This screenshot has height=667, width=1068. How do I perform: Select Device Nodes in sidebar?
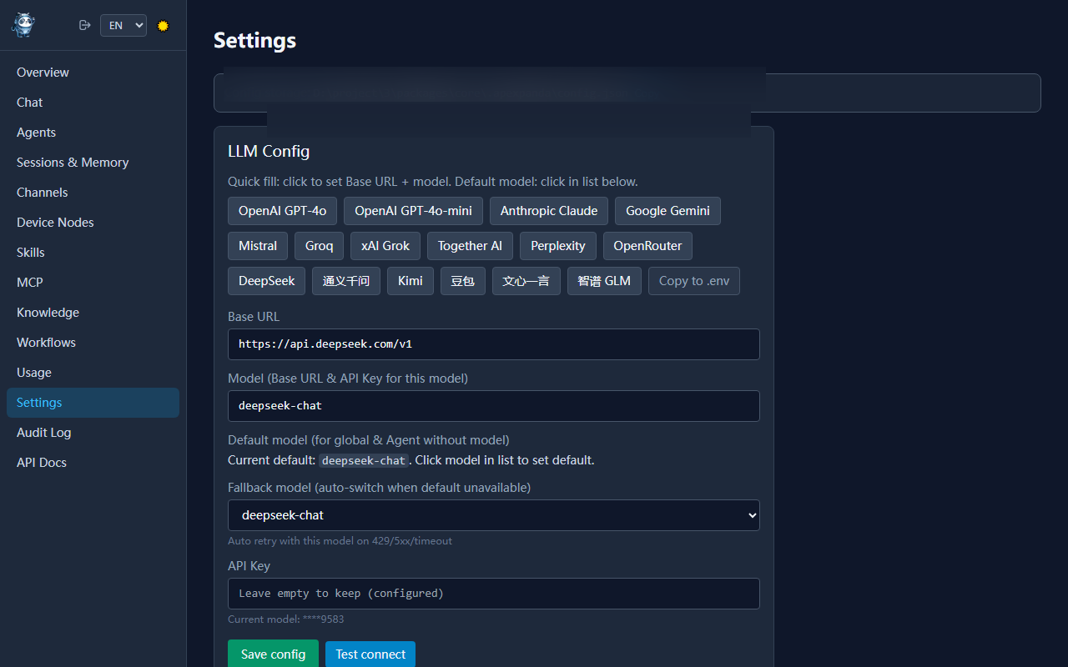click(93, 223)
